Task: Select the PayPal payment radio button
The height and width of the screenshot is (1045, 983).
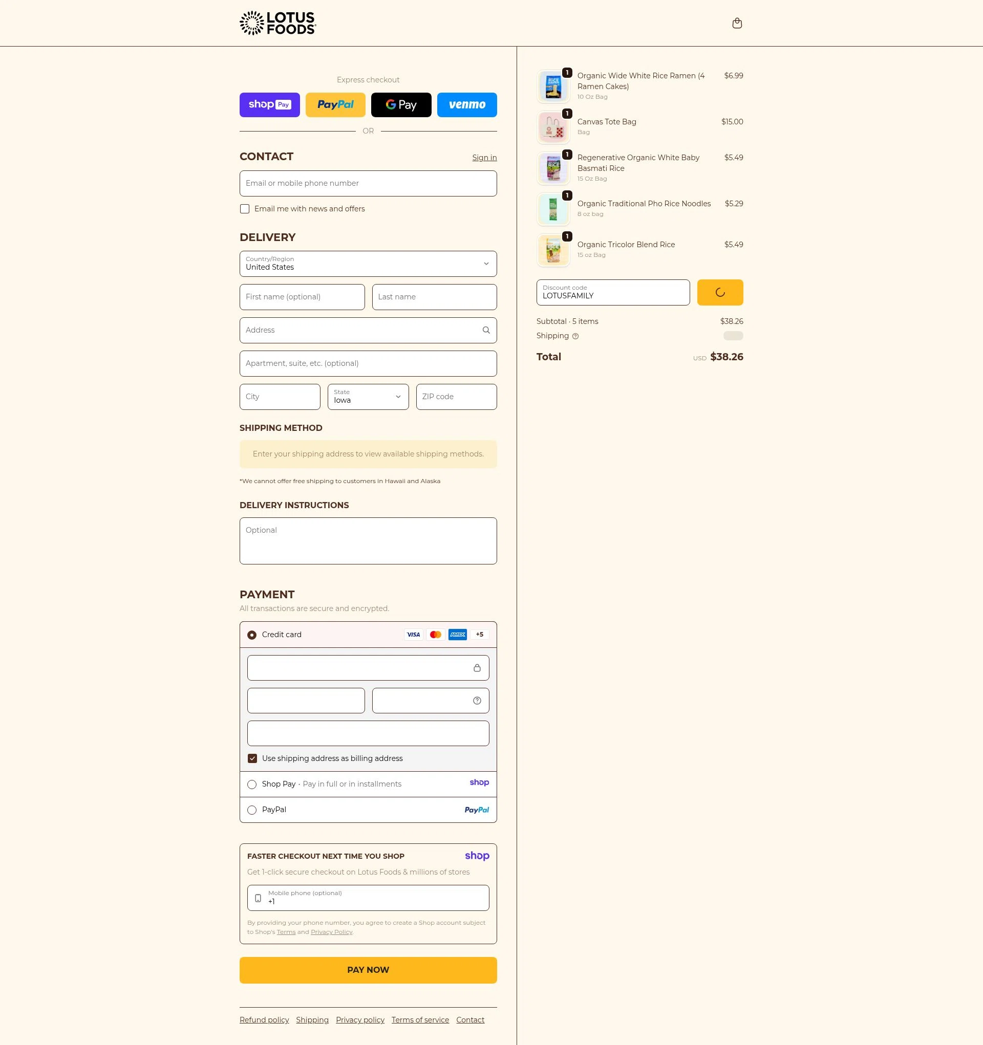Action: (x=252, y=810)
